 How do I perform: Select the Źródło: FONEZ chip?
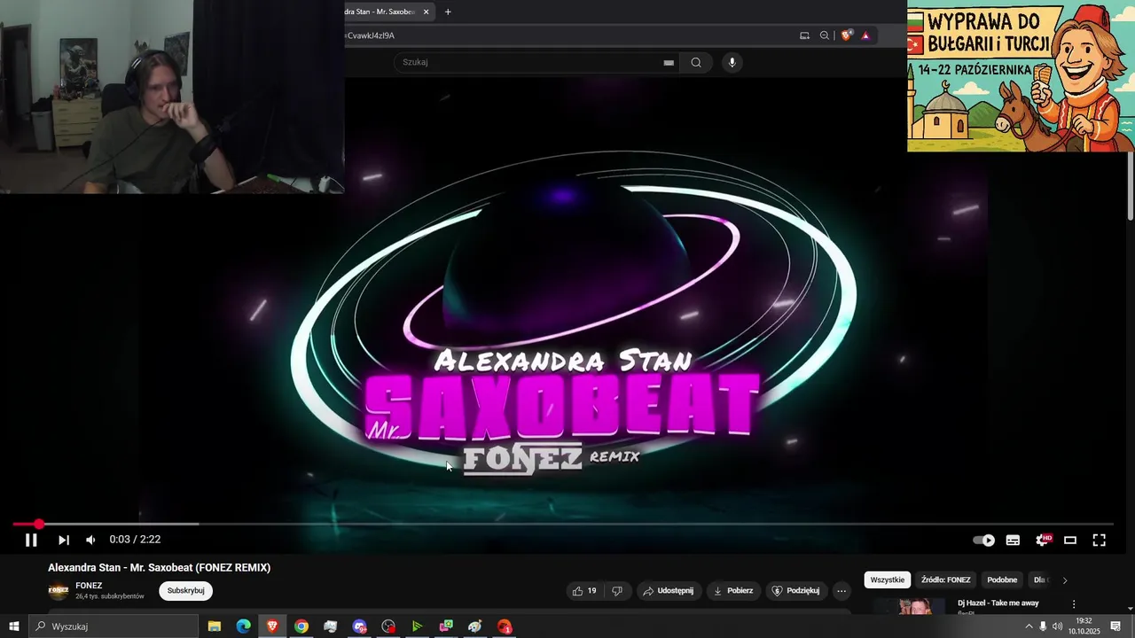[x=946, y=580]
